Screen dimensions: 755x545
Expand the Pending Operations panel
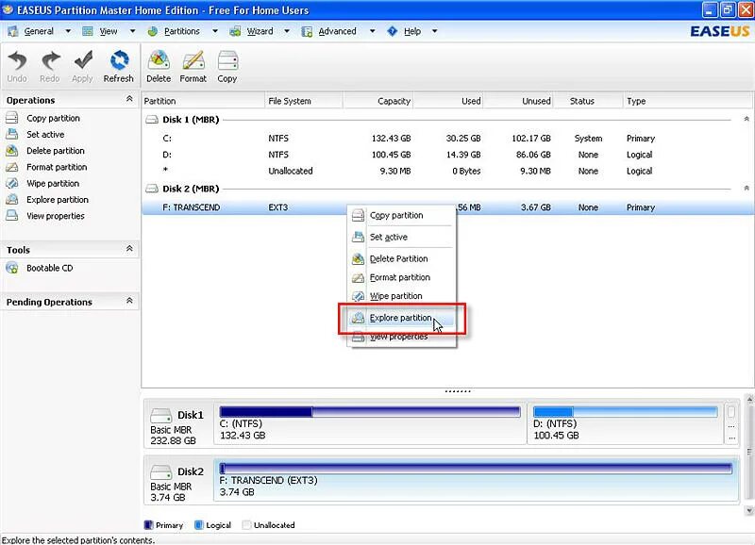click(130, 302)
